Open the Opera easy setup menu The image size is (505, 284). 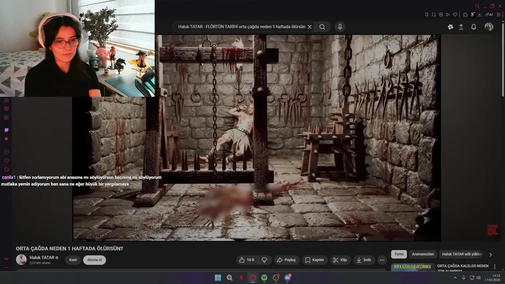[x=498, y=15]
